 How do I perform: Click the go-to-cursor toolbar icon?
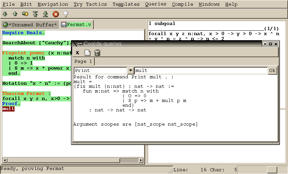pyautogui.click(x=25, y=14)
